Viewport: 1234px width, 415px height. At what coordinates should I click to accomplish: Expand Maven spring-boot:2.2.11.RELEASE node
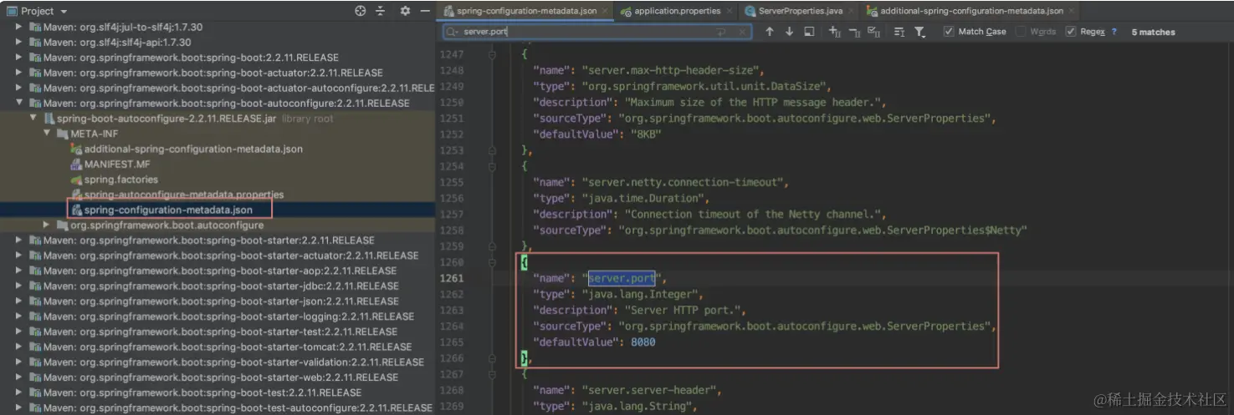20,58
